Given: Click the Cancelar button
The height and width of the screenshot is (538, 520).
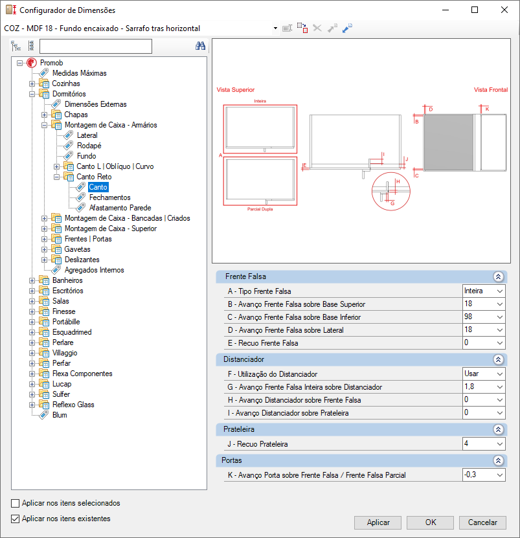Looking at the screenshot, I should [x=482, y=522].
